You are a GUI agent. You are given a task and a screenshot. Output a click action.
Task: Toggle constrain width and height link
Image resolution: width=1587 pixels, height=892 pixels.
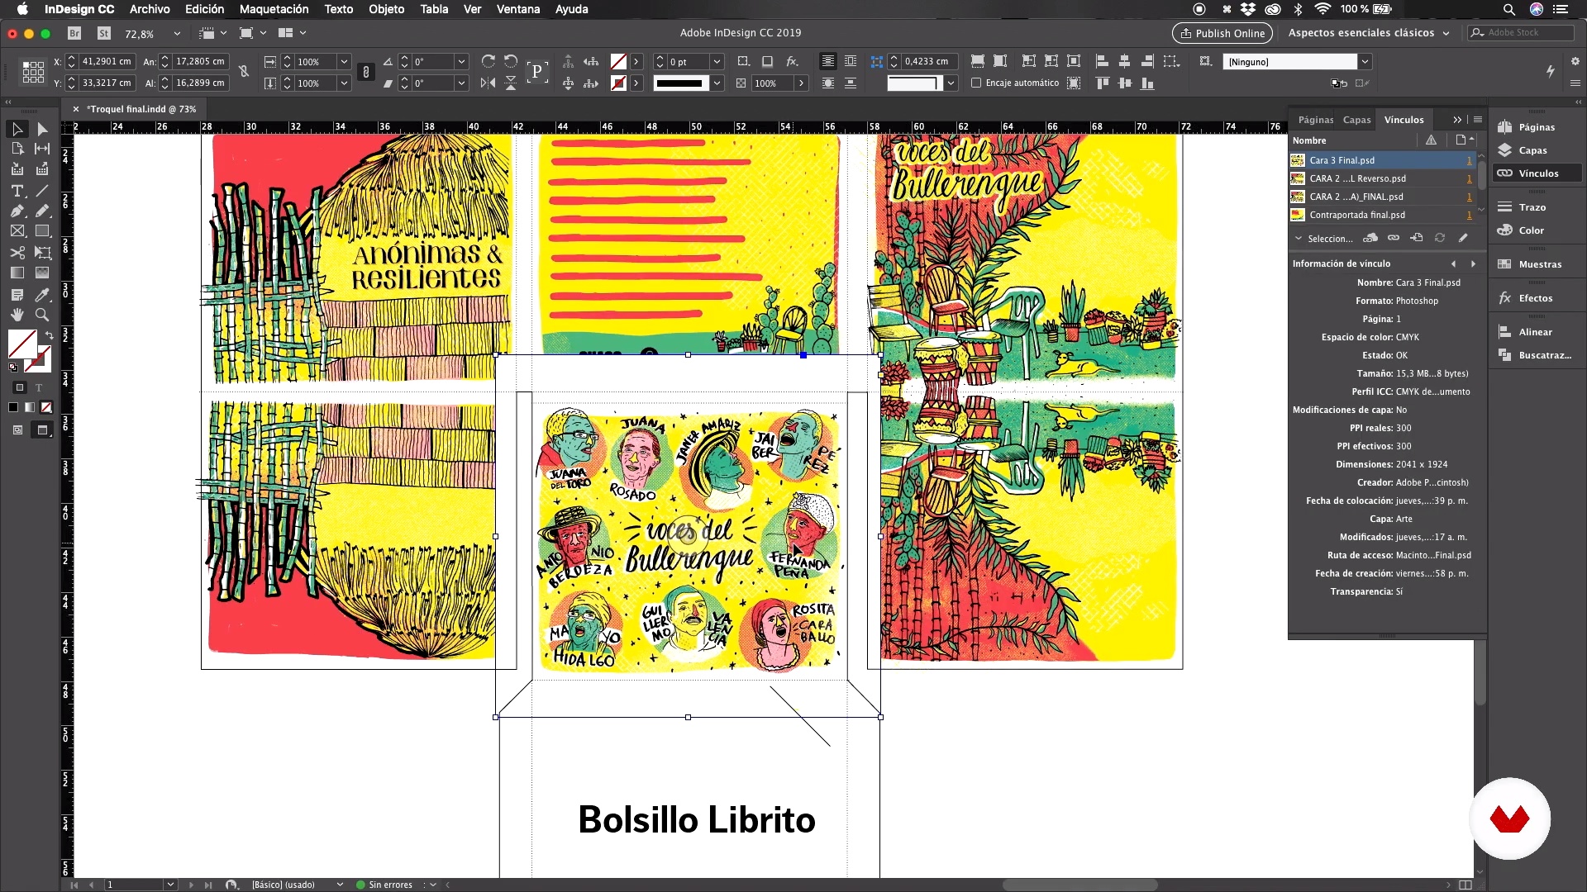point(244,72)
